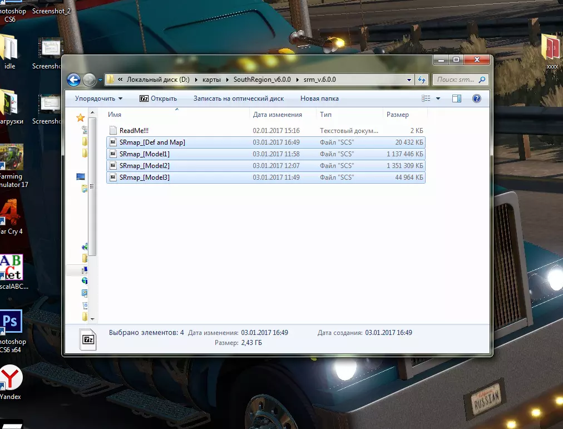Open Farming Simulator 17 desktop shortcut
This screenshot has width=563, height=429.
coord(11,161)
